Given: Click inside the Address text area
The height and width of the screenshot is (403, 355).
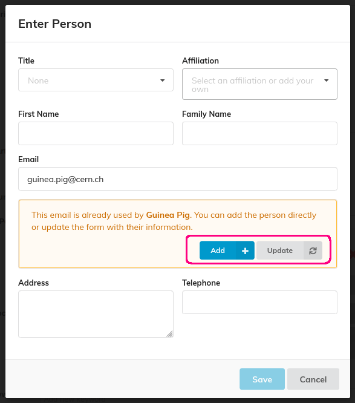Looking at the screenshot, I should (x=96, y=314).
